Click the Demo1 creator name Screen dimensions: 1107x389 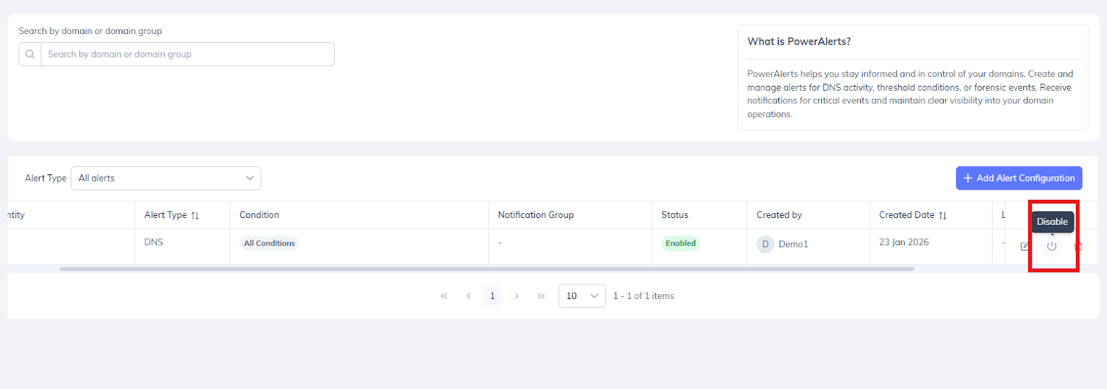coord(793,244)
